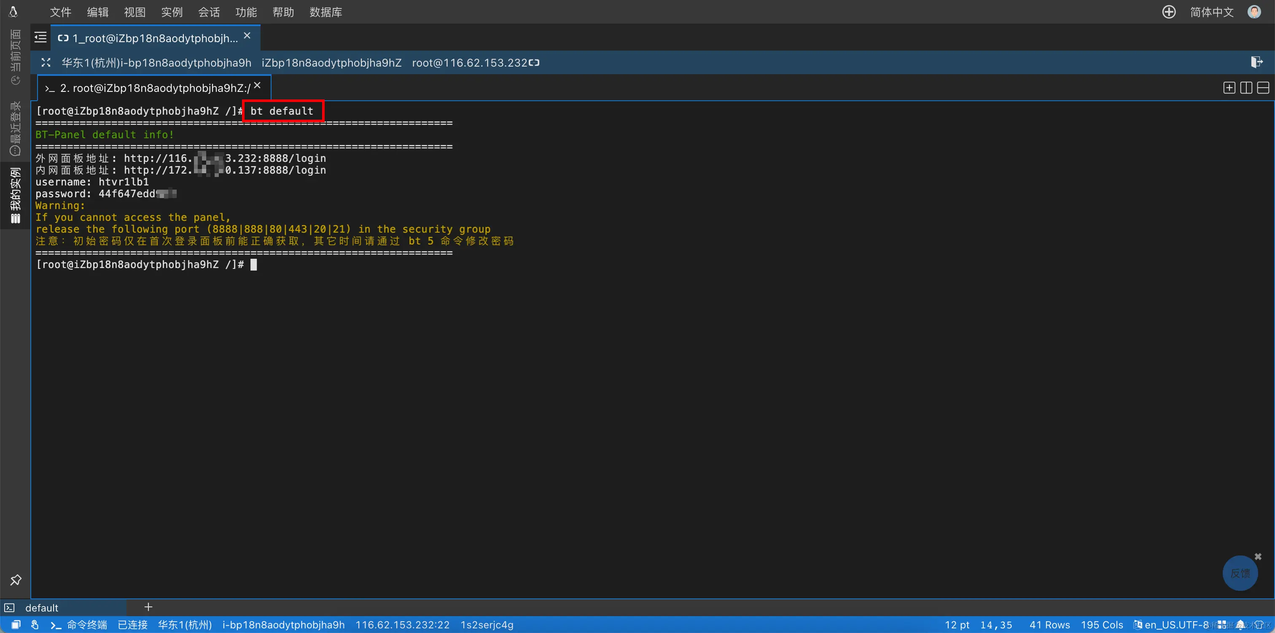
Task: Click the 12 pt font size in status bar
Action: tap(957, 625)
